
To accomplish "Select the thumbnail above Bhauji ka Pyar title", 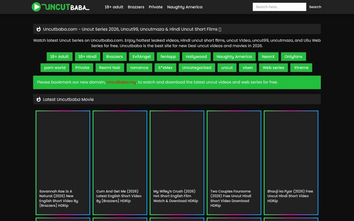I will point(291,149).
